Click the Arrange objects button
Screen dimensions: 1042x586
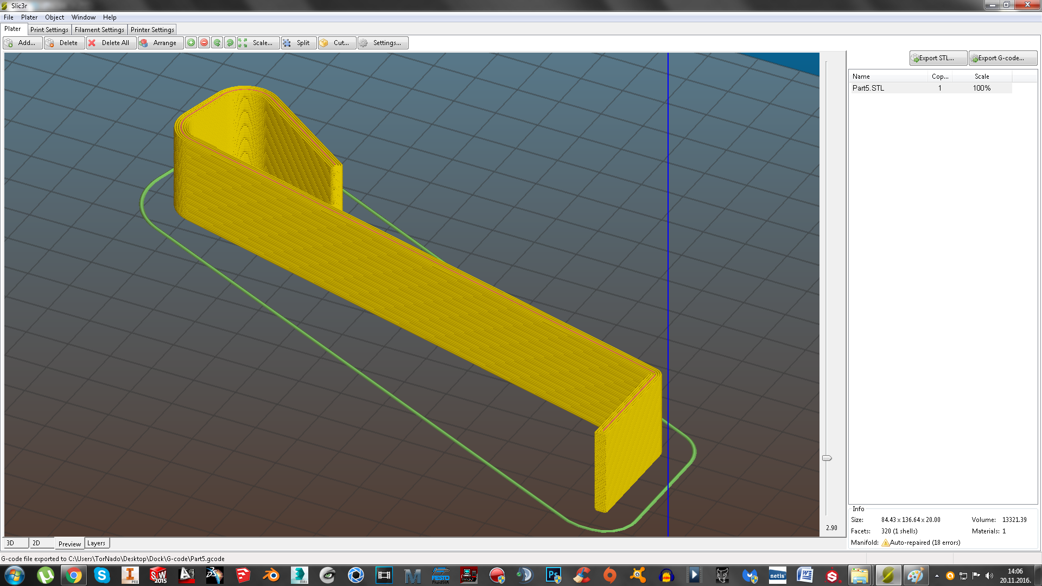click(159, 43)
